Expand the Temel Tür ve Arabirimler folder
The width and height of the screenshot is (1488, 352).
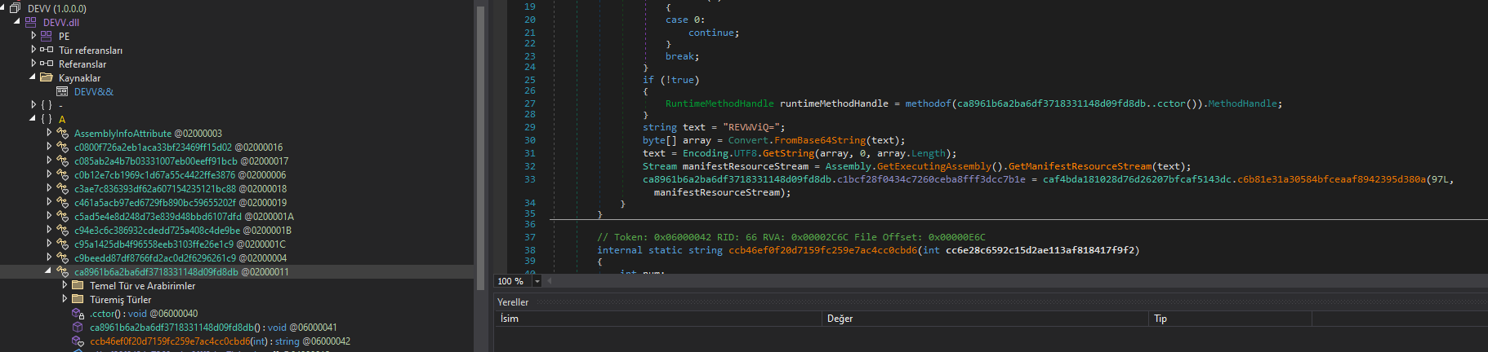65,285
